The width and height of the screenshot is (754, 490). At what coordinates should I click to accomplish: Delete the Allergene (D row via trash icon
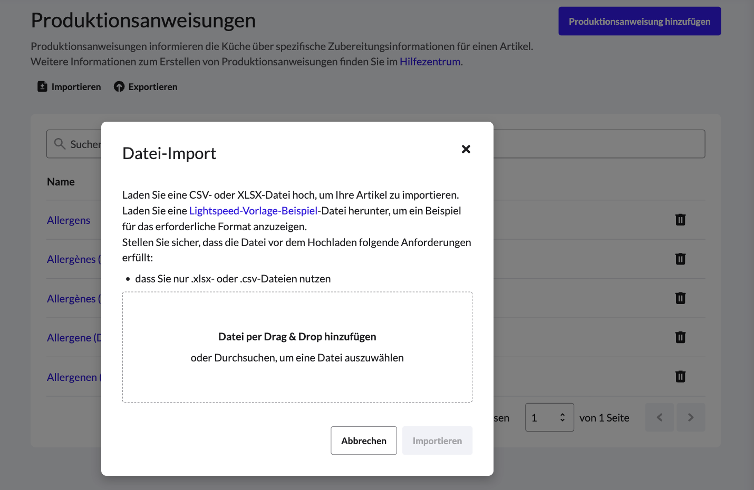coord(681,337)
